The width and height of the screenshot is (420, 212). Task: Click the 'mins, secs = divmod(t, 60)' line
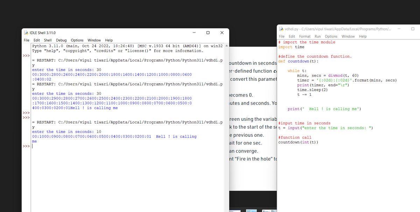[x=328, y=76]
